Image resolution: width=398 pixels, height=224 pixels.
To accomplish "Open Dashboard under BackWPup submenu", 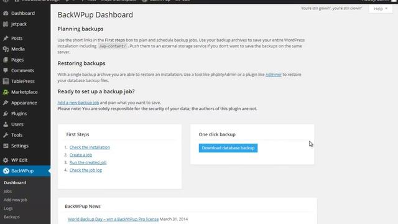I will tap(15, 182).
